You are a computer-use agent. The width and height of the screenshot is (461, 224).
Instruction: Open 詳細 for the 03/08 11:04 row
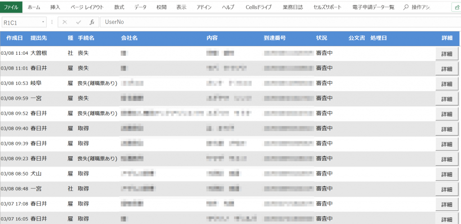(x=447, y=54)
